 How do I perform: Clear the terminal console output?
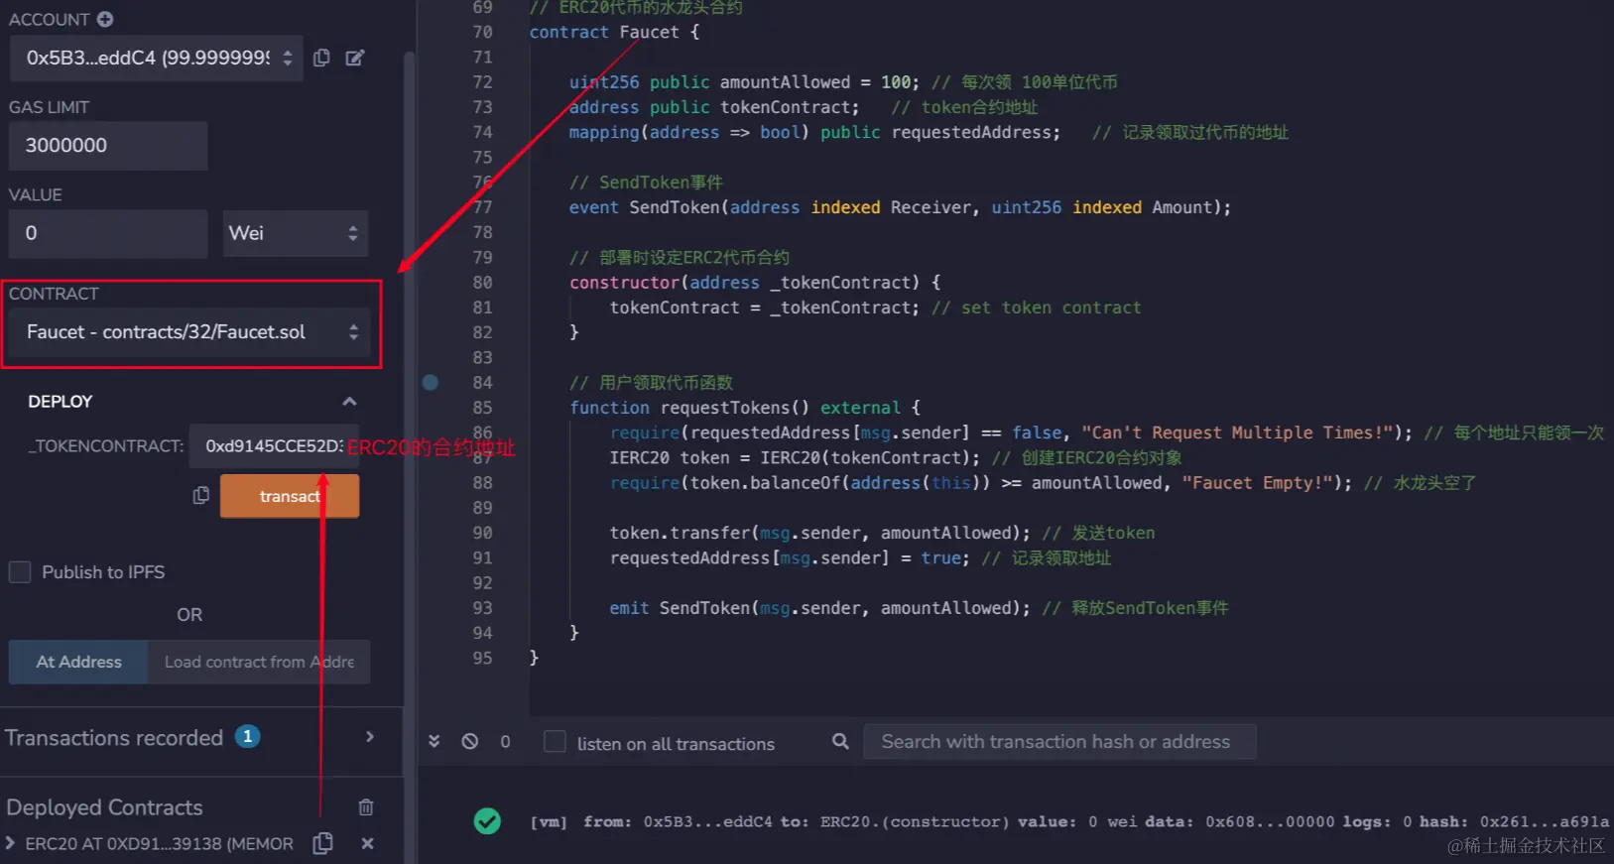[x=470, y=741]
